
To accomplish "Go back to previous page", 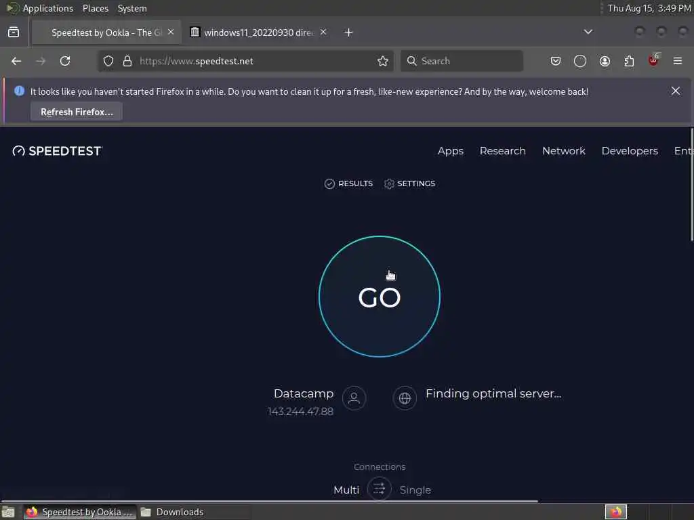I will [x=16, y=61].
